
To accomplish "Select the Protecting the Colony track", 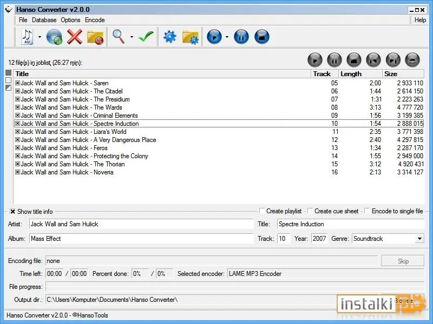I will tap(219, 156).
